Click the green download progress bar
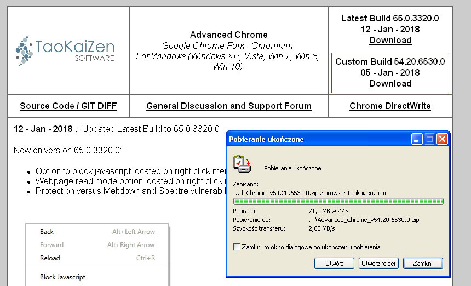The height and width of the screenshot is (286, 471). click(338, 201)
